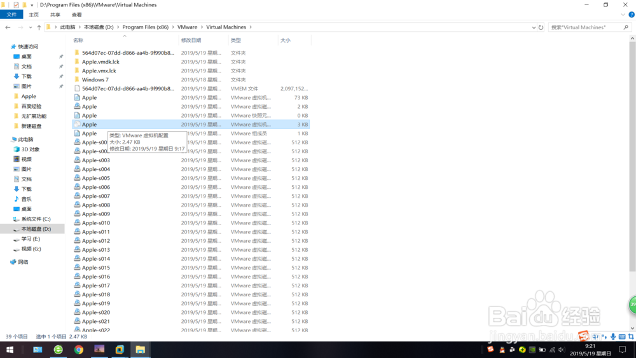Click the search magnifier icon
The width and height of the screenshot is (636, 358).
click(626, 27)
